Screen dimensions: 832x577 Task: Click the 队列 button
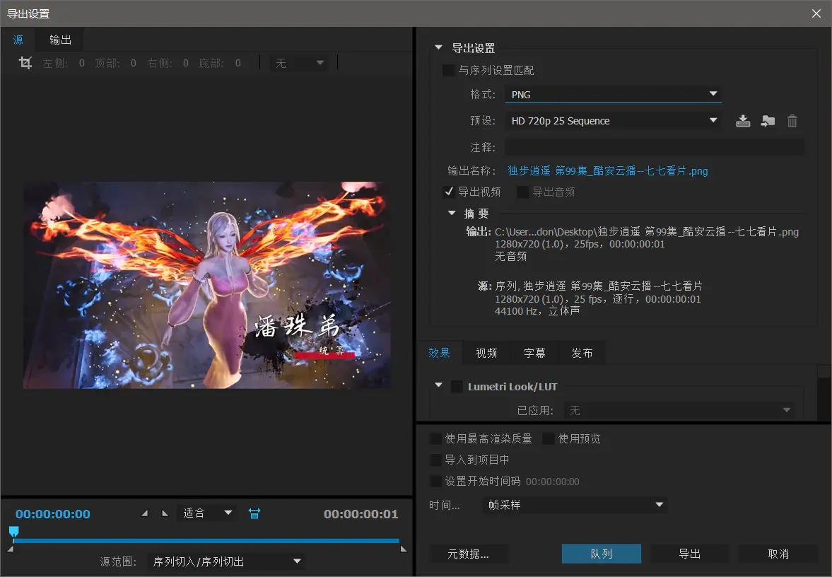tap(601, 554)
